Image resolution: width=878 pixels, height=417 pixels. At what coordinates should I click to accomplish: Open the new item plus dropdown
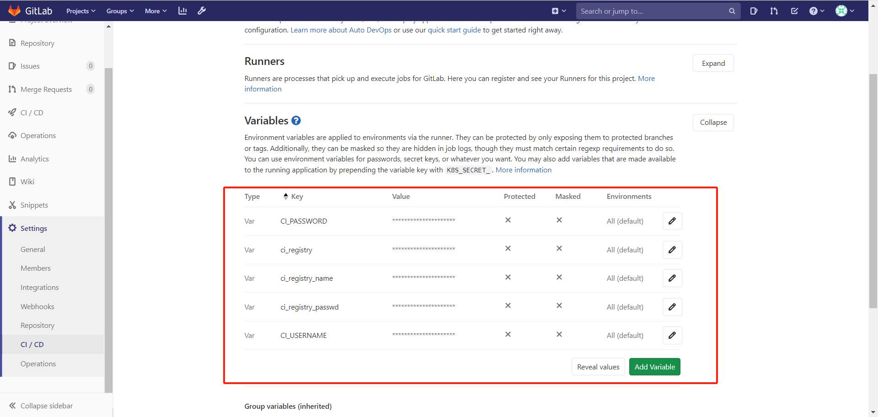tap(559, 11)
